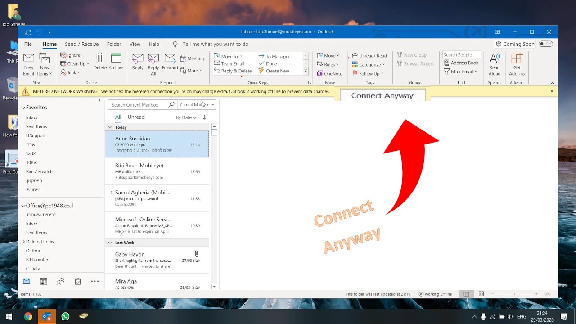Select the Done quick step
The image size is (576, 324).
click(x=268, y=64)
